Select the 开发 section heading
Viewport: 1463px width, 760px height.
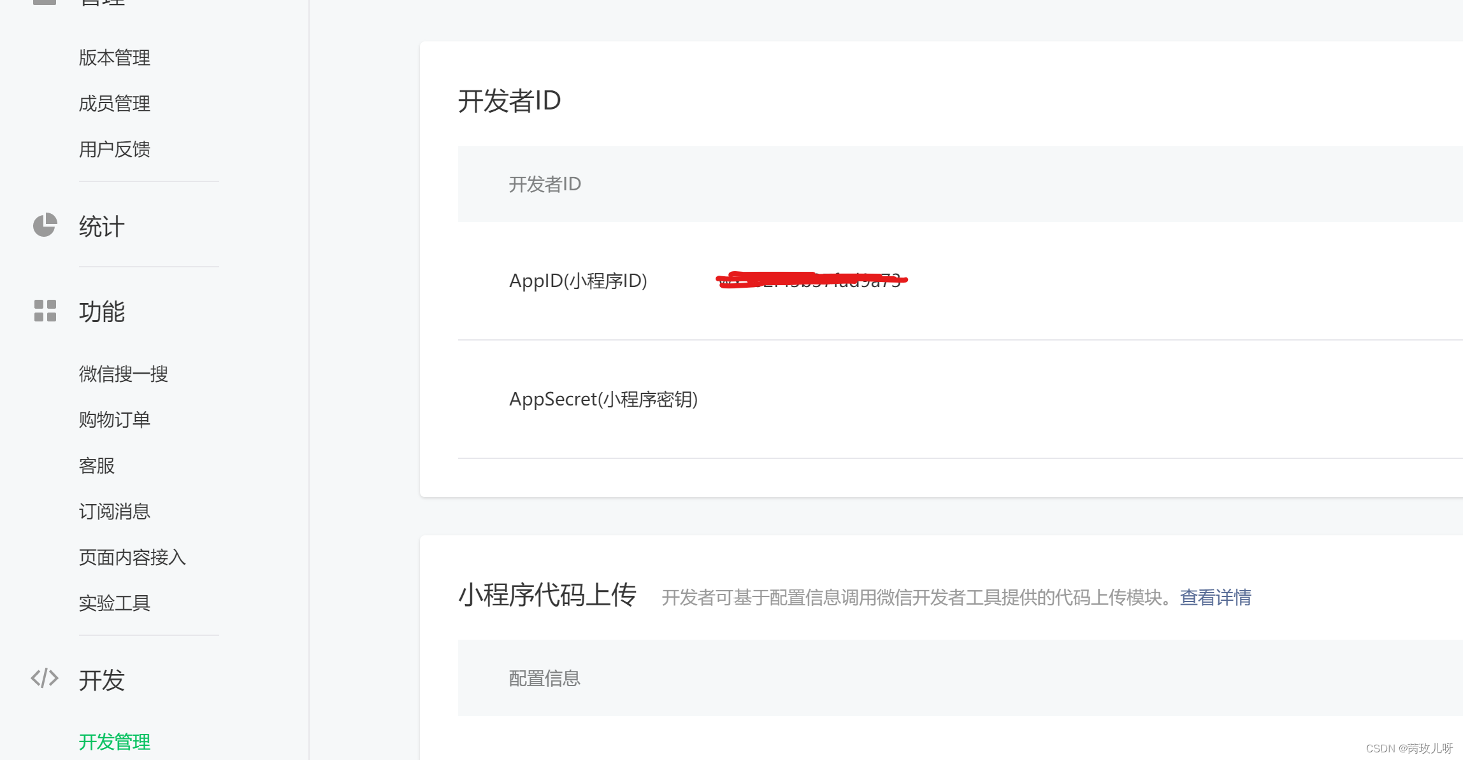point(102,680)
